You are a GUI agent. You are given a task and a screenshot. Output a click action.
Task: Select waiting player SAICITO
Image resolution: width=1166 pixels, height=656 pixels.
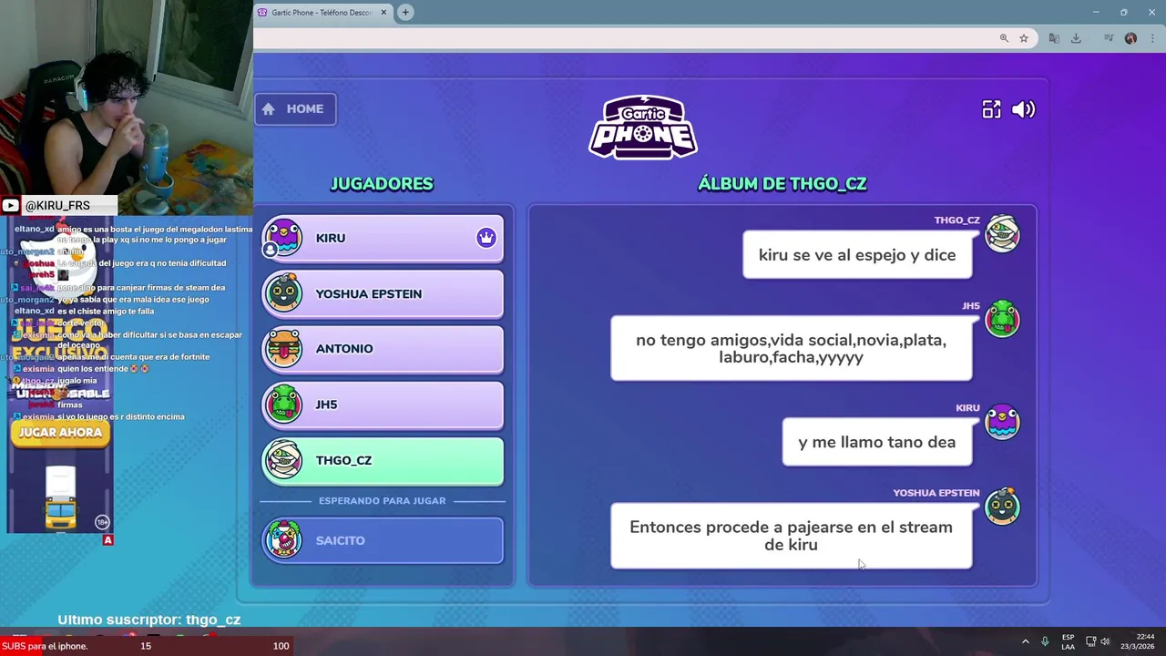383,540
